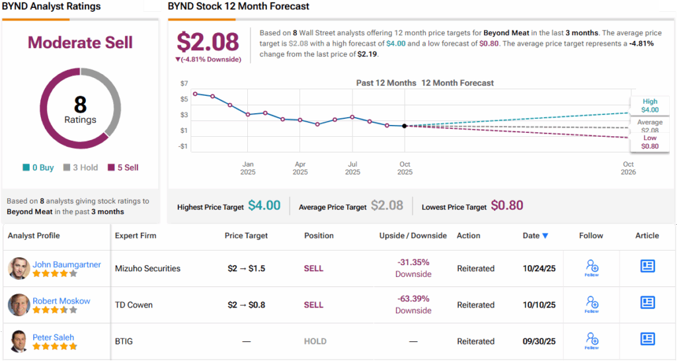Screen dimensions: 677x361
Task: Open article for TD Cowen rating
Action: [647, 302]
